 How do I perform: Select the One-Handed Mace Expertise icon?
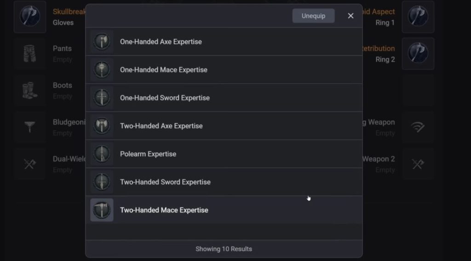(x=102, y=69)
